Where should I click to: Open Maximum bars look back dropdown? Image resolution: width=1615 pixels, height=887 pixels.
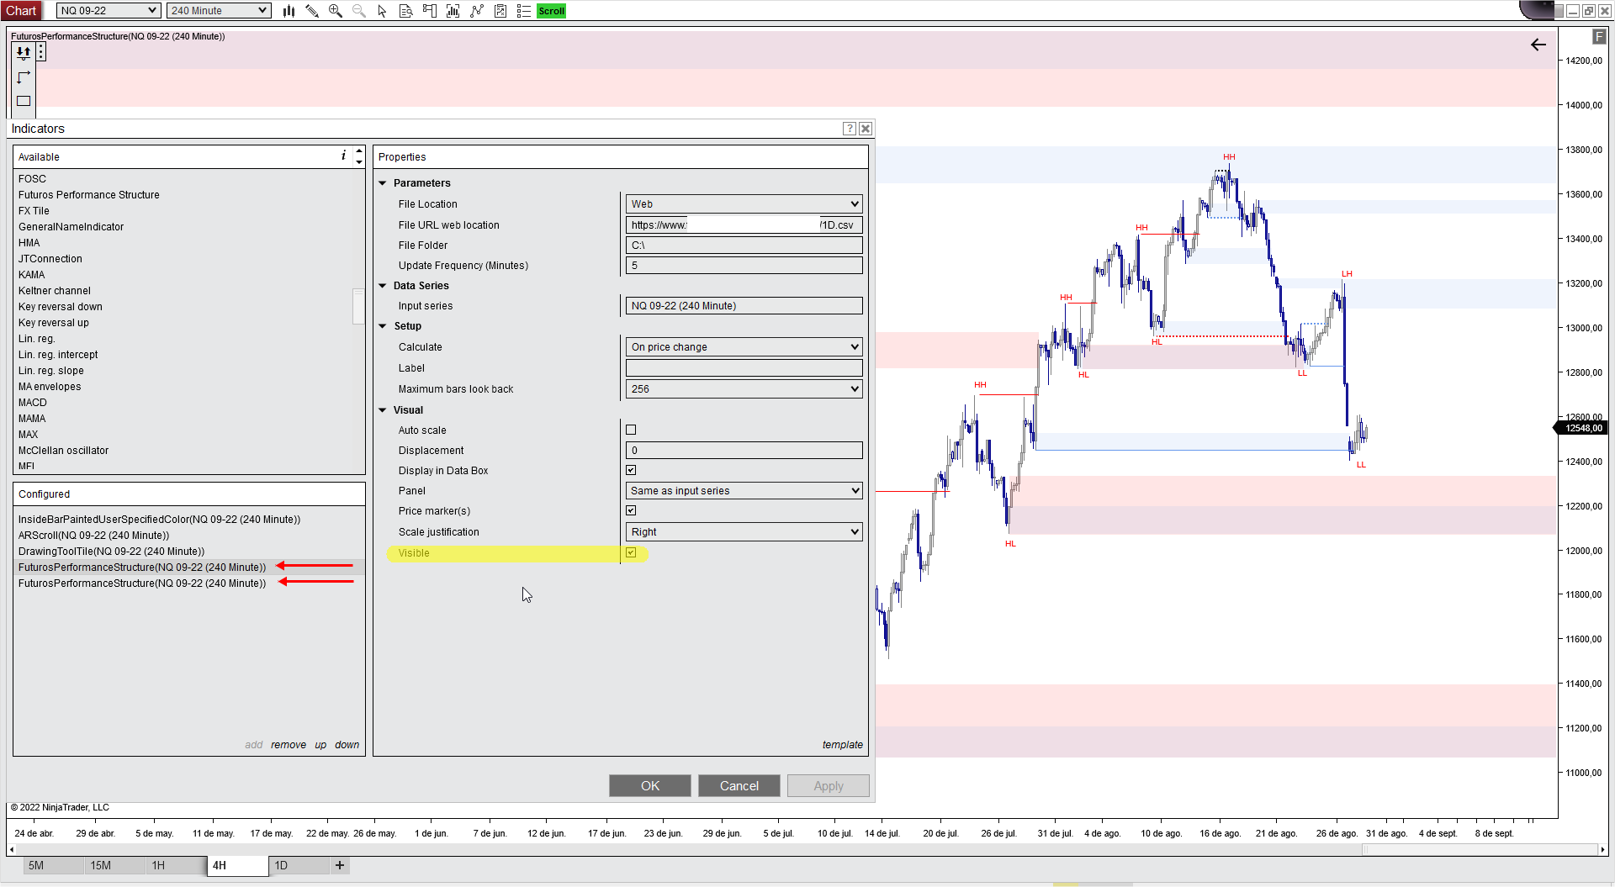coord(744,389)
